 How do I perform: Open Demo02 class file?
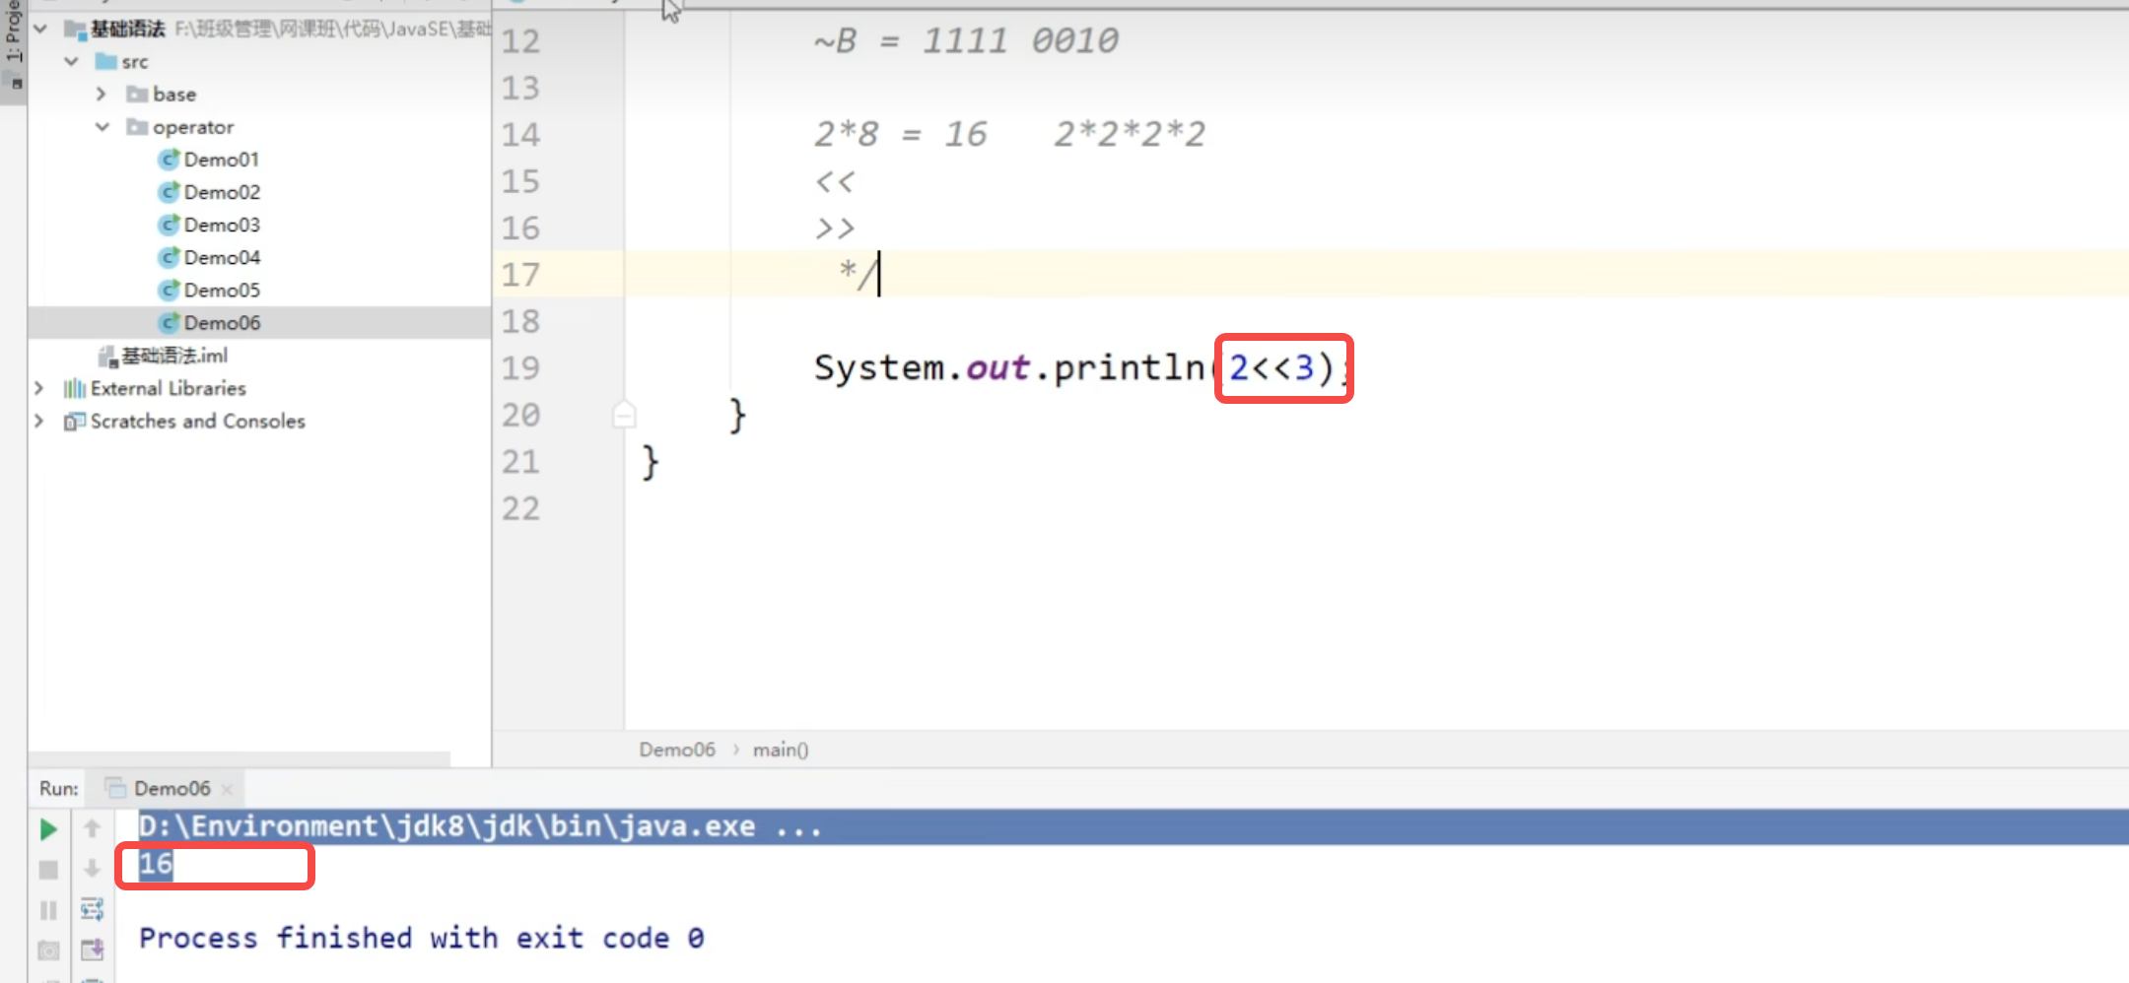pyautogui.click(x=222, y=192)
